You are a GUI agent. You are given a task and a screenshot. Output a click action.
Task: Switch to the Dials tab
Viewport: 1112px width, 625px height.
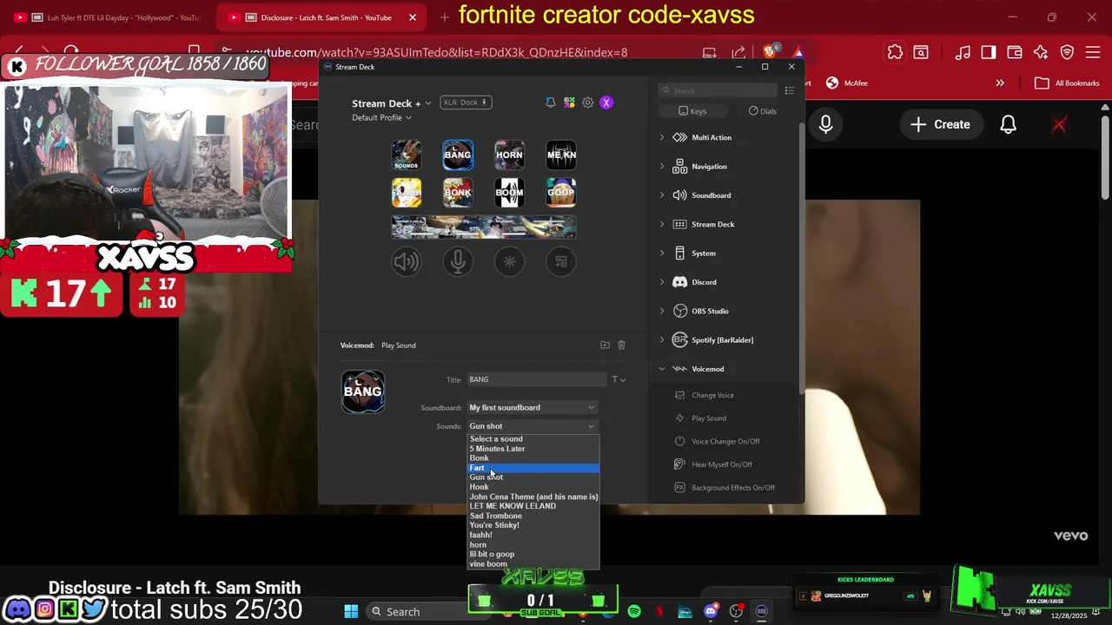click(763, 111)
